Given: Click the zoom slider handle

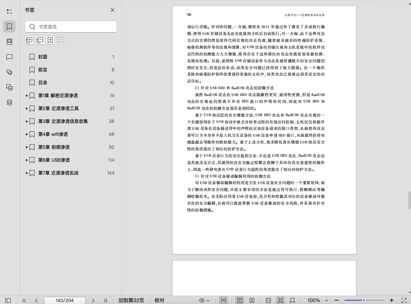Looking at the screenshot, I should (364, 300).
